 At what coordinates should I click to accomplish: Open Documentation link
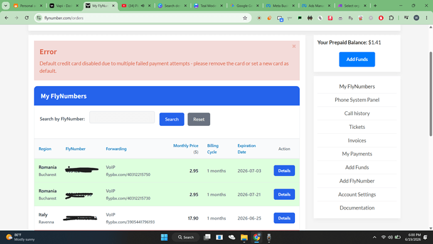point(357,208)
